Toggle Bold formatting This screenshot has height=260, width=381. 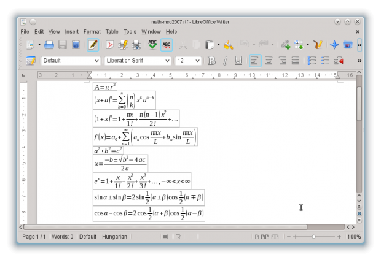tap(211, 61)
